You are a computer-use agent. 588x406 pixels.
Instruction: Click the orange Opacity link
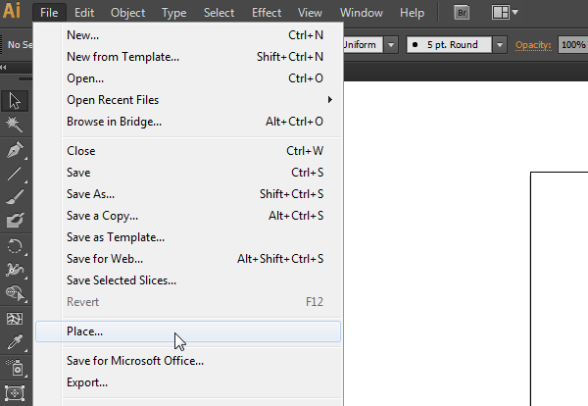pyautogui.click(x=533, y=45)
